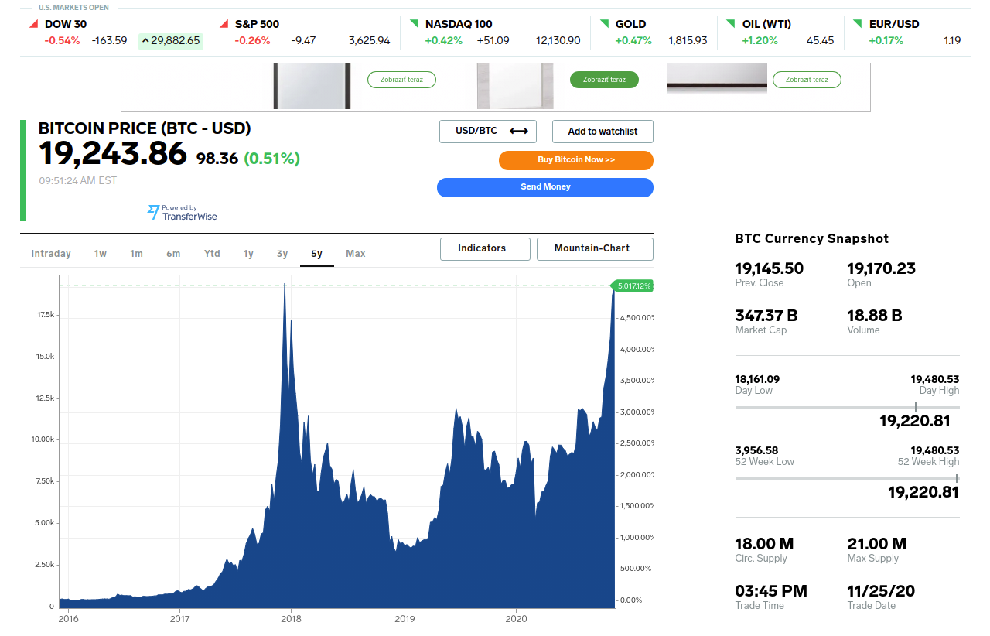Click the double-arrow swap icon in USD/BTC

tap(518, 132)
